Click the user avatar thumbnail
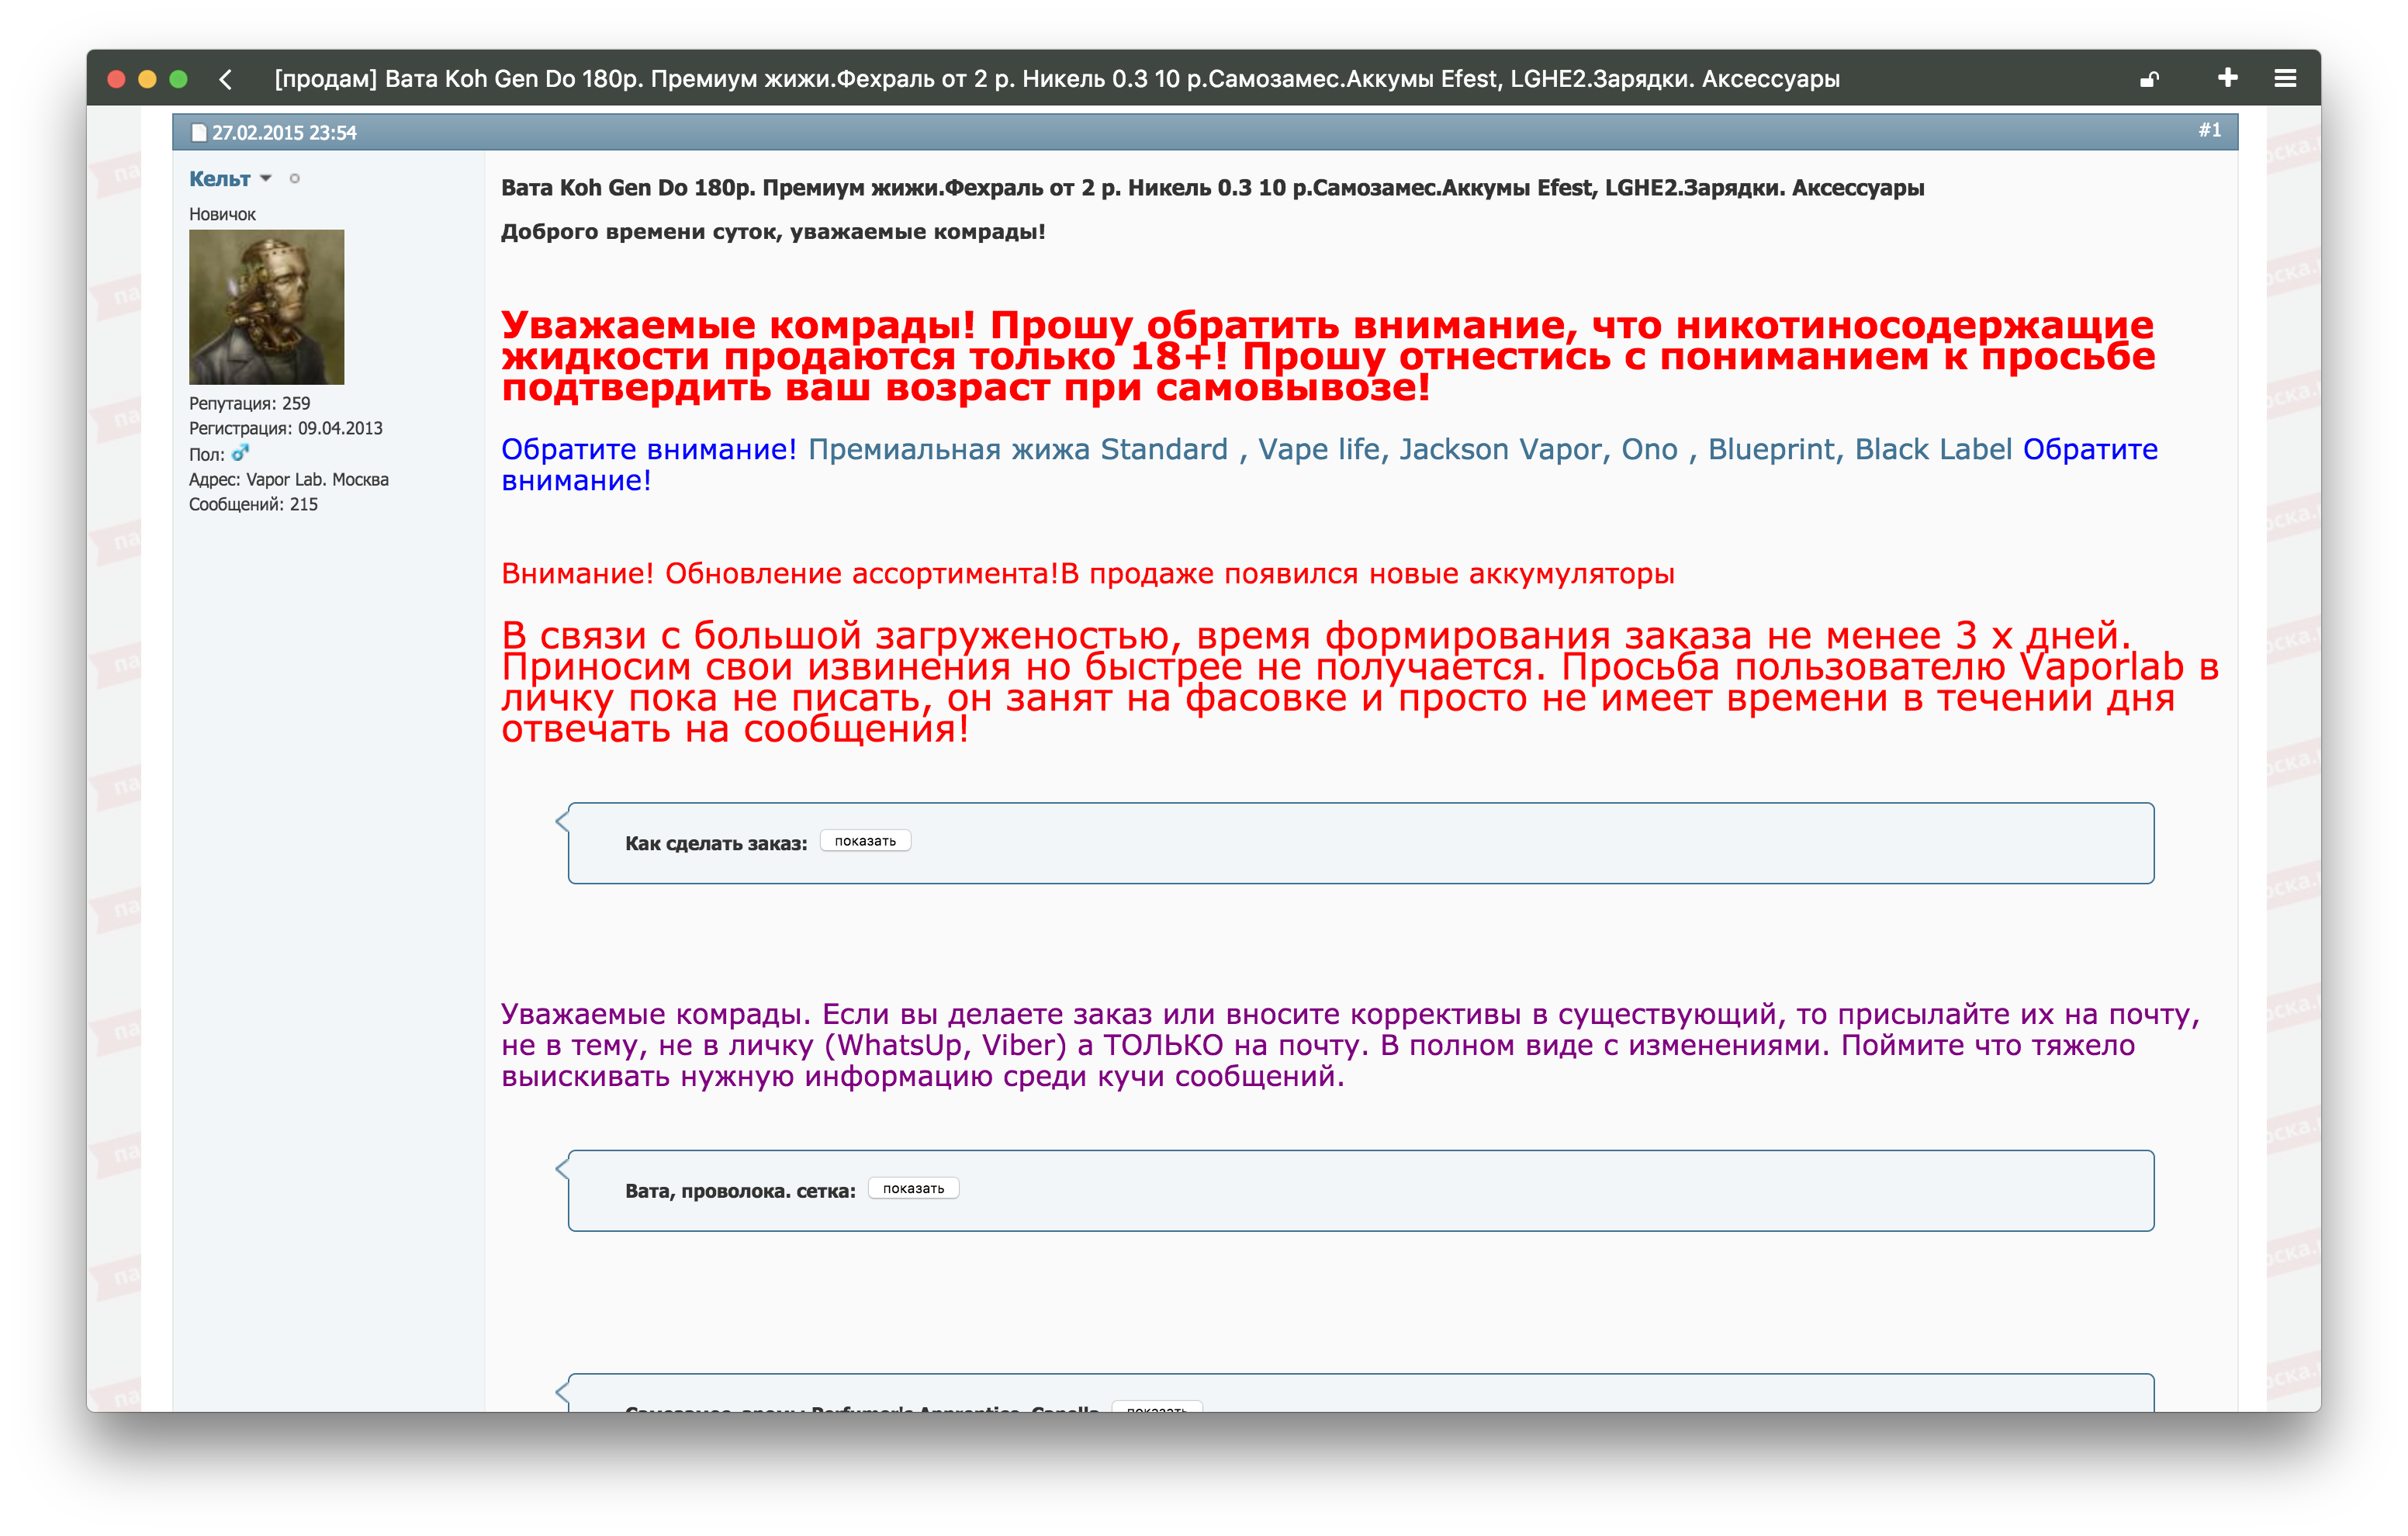Viewport: 2408px width, 1536px height. pyautogui.click(x=267, y=307)
